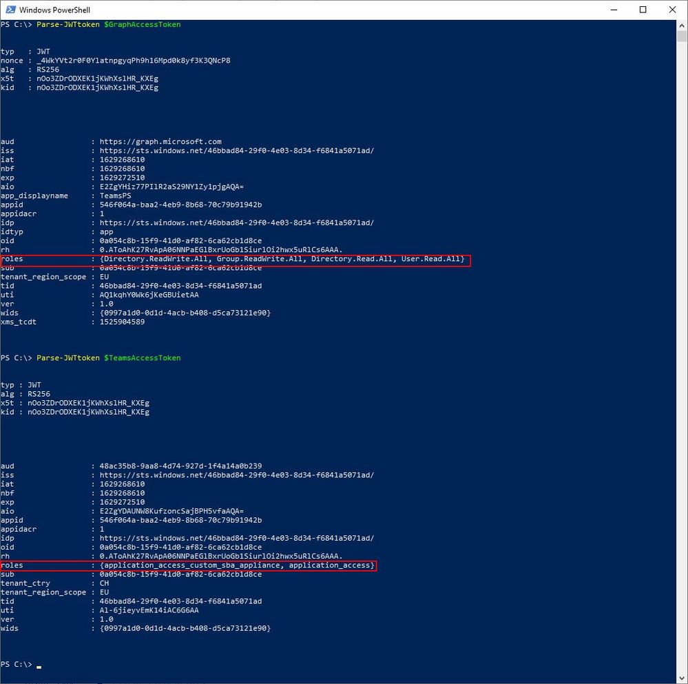This screenshot has width=688, height=684.
Task: Click the "Parse-JWTtoken $GraphAccessToken" command line
Action: 108,25
